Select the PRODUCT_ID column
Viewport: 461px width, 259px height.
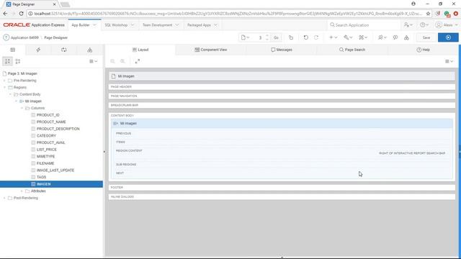tap(48, 115)
